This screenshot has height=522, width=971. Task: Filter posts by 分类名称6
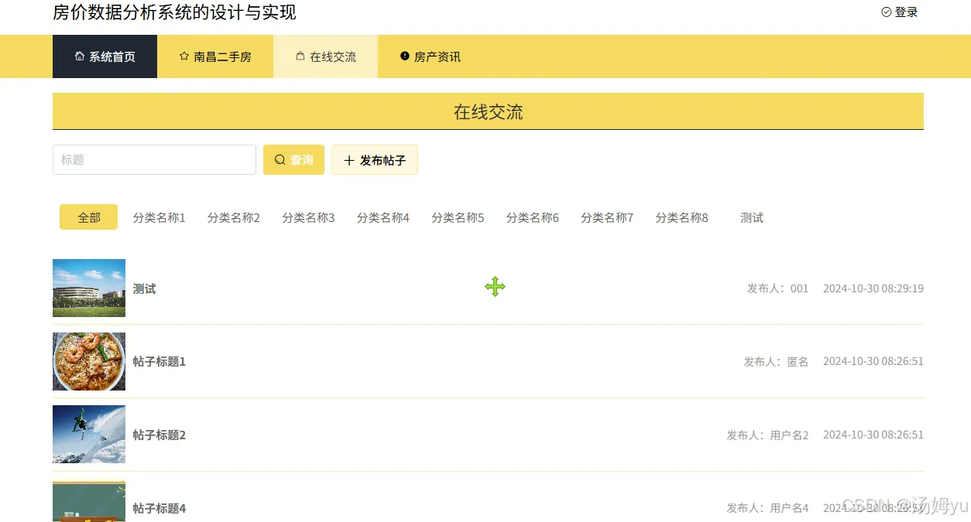click(x=533, y=218)
